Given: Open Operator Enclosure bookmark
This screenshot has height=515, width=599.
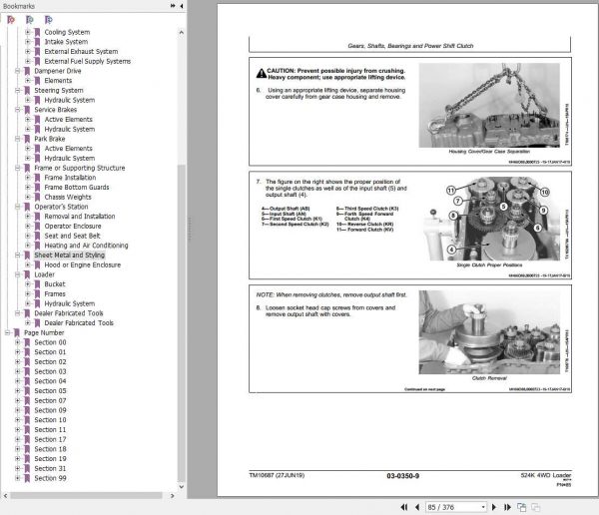Looking at the screenshot, I should 73,227.
